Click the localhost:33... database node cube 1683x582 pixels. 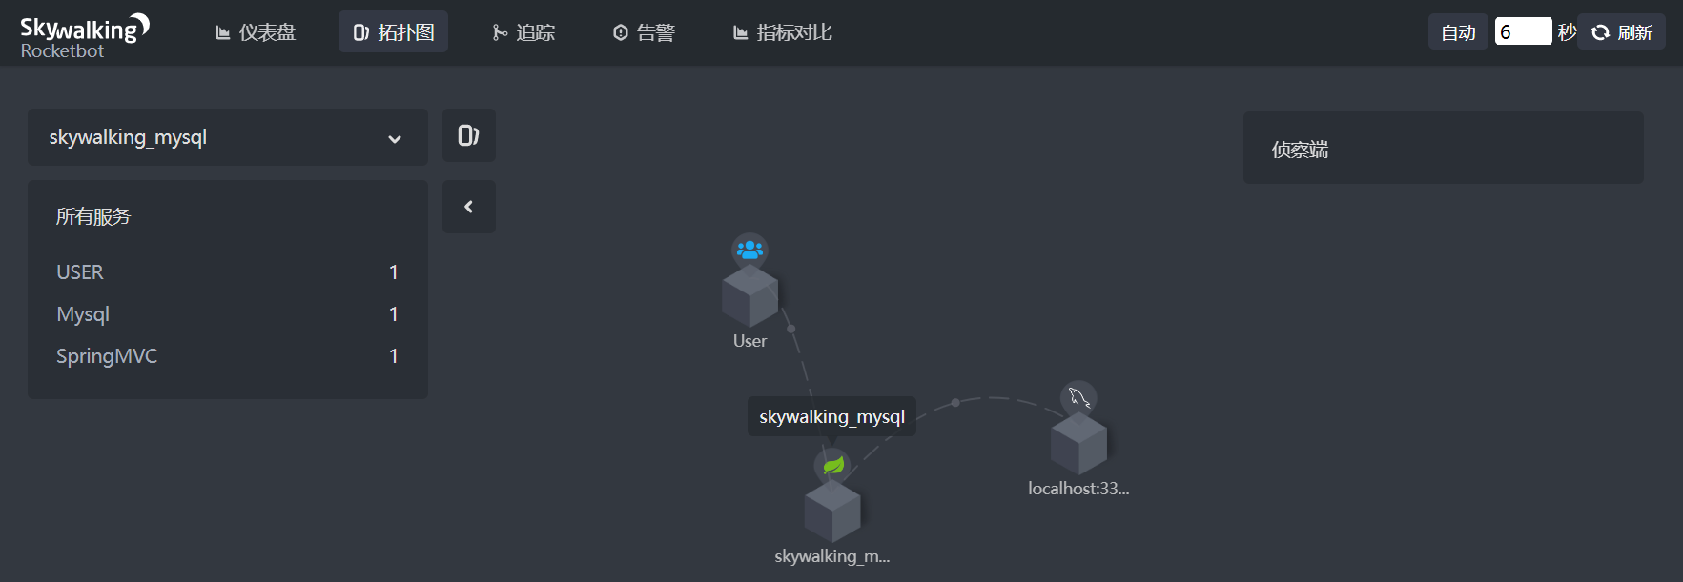point(1078,443)
